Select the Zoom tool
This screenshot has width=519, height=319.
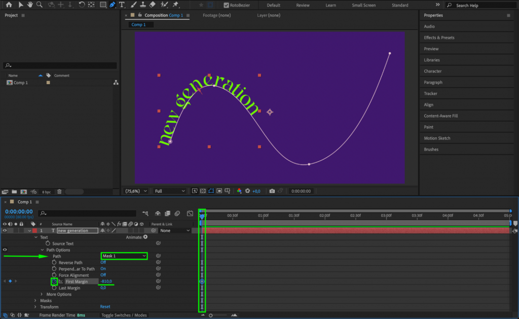click(x=40, y=5)
